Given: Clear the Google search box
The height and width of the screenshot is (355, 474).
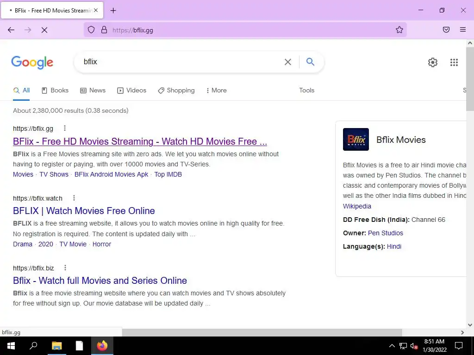Looking at the screenshot, I should (288, 62).
